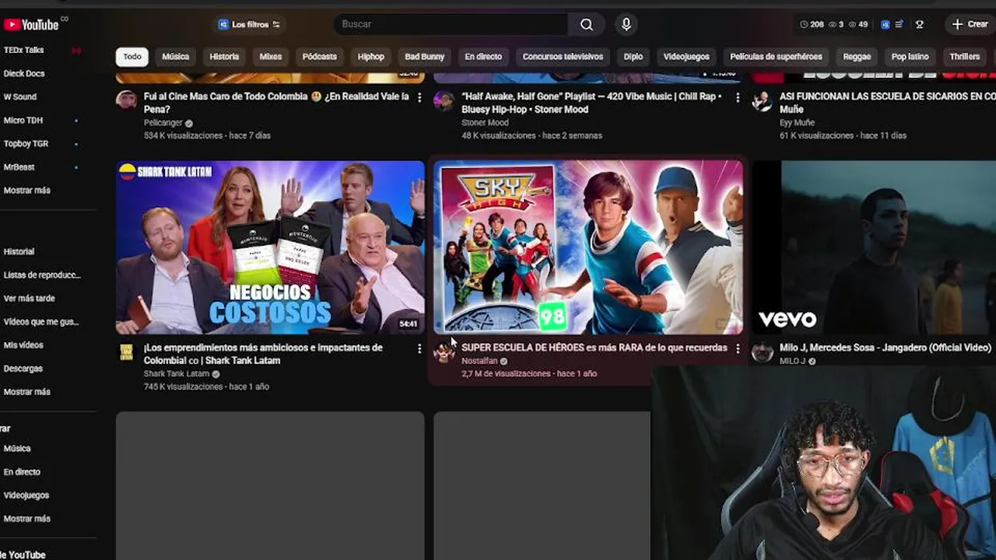
Task: Select the Videojuegos filter chip
Action: 686,57
